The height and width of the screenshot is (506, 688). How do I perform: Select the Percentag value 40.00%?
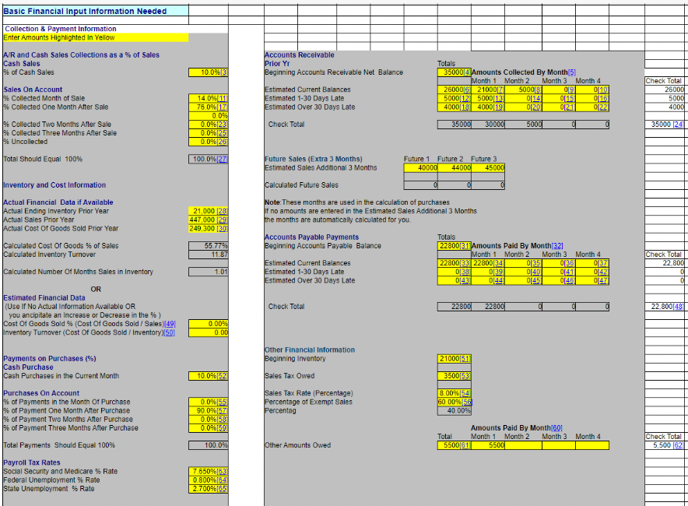point(455,411)
